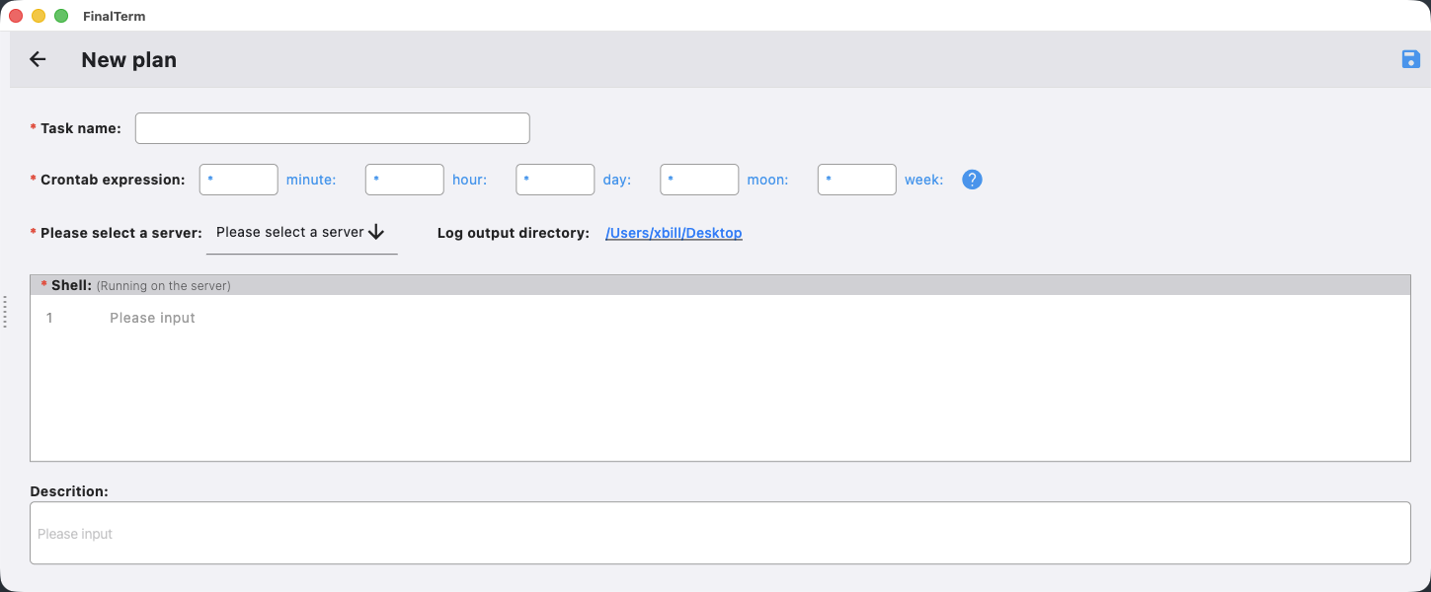The height and width of the screenshot is (592, 1431).
Task: Click the 'minute:' label
Action: click(311, 180)
